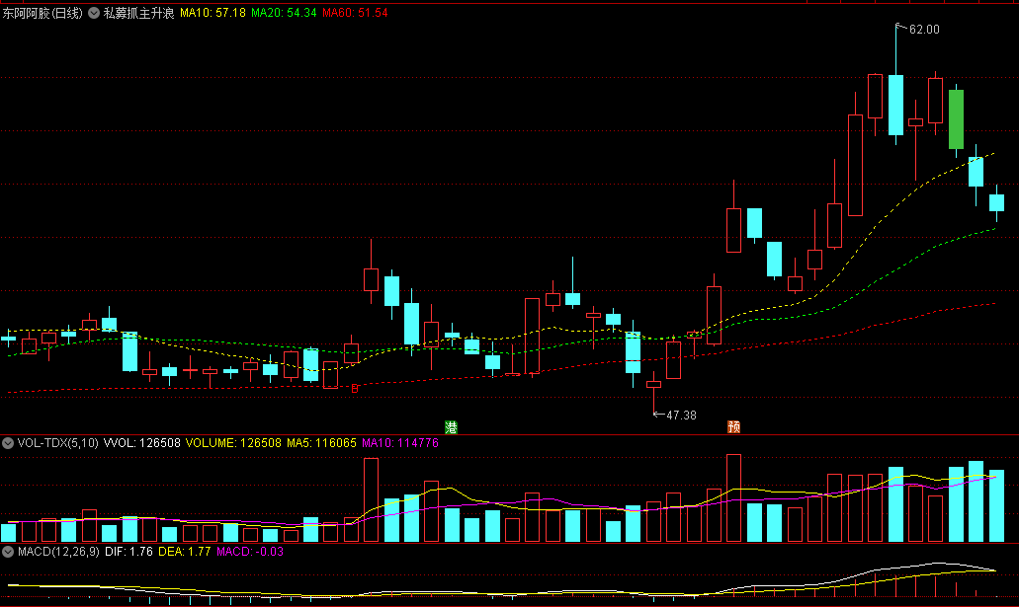The height and width of the screenshot is (607, 1019).
Task: Click the MACD(12,26,9) indicator label
Action: pos(58,552)
